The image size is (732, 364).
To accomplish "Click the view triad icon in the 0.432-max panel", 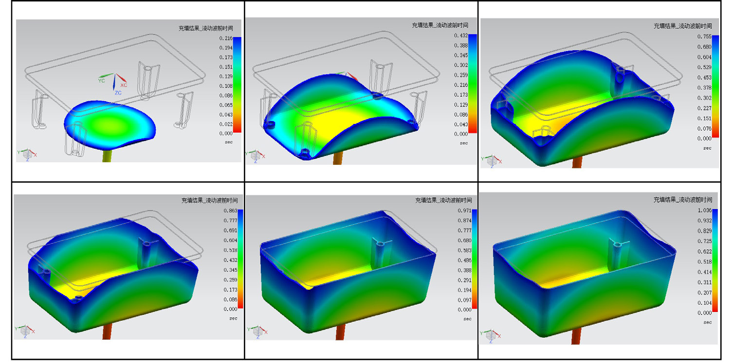I will coord(255,156).
